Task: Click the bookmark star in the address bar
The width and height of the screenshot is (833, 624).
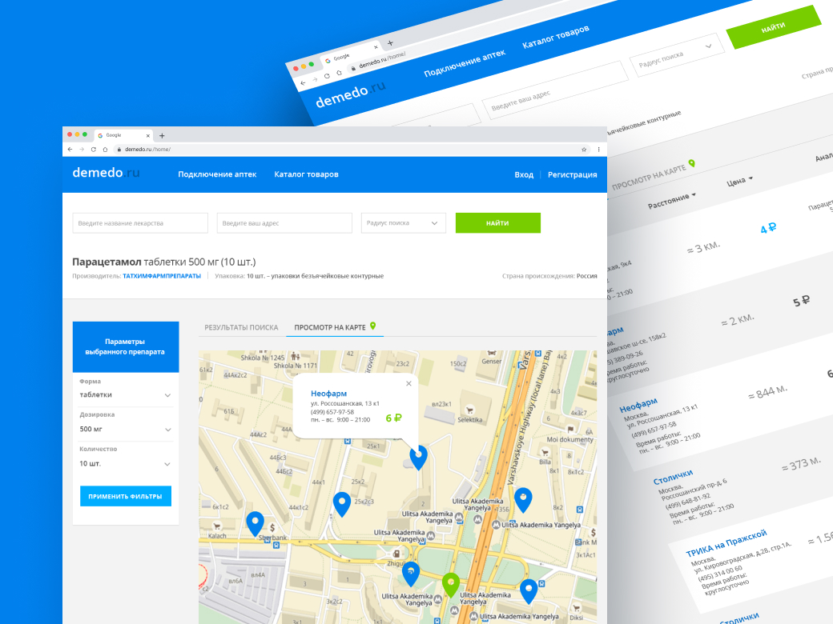Action: coord(584,150)
